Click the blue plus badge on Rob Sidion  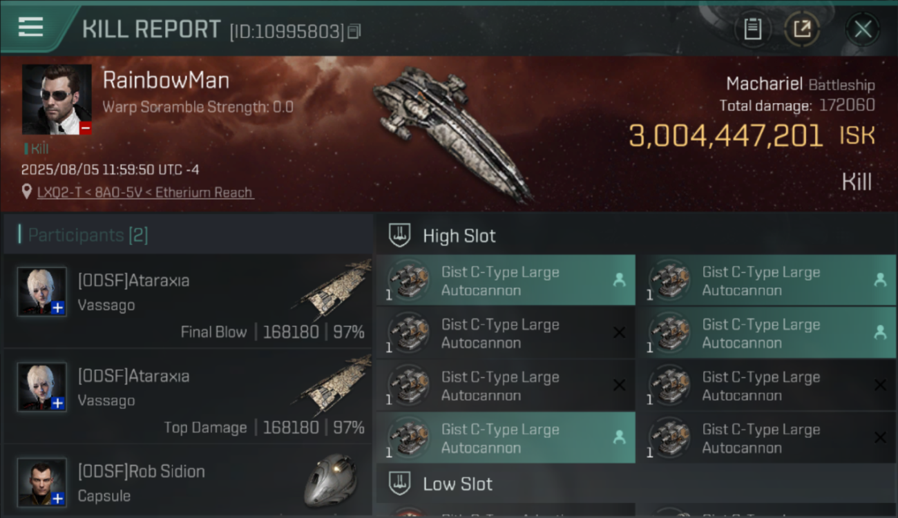59,499
